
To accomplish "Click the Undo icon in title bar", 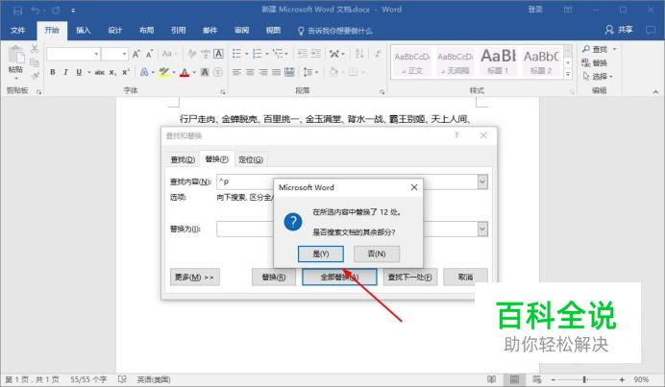I will click(x=36, y=10).
